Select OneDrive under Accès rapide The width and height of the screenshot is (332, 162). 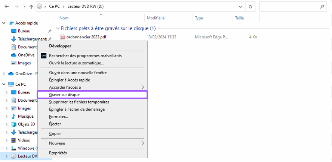click(x=26, y=55)
